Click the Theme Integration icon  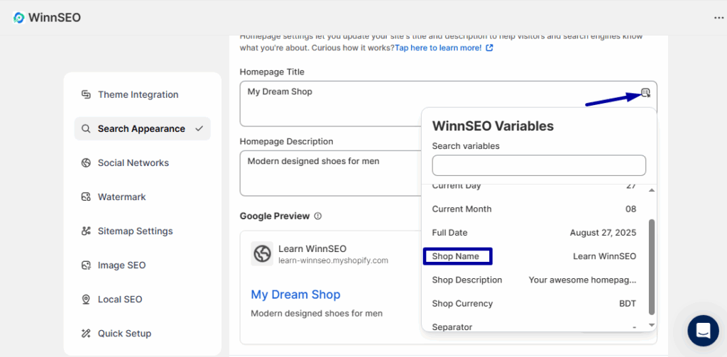point(86,94)
